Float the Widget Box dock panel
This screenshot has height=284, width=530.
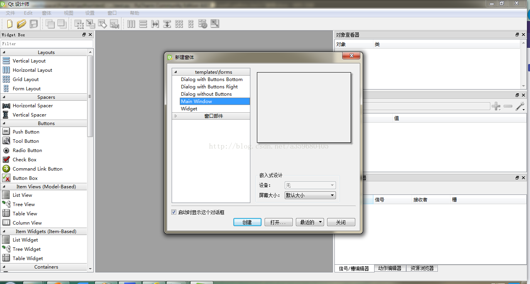84,35
